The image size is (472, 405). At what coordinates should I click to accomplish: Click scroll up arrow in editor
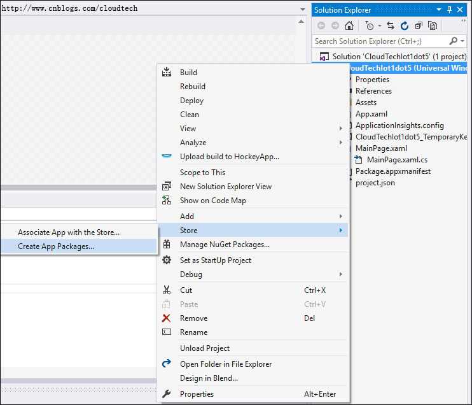click(301, 22)
